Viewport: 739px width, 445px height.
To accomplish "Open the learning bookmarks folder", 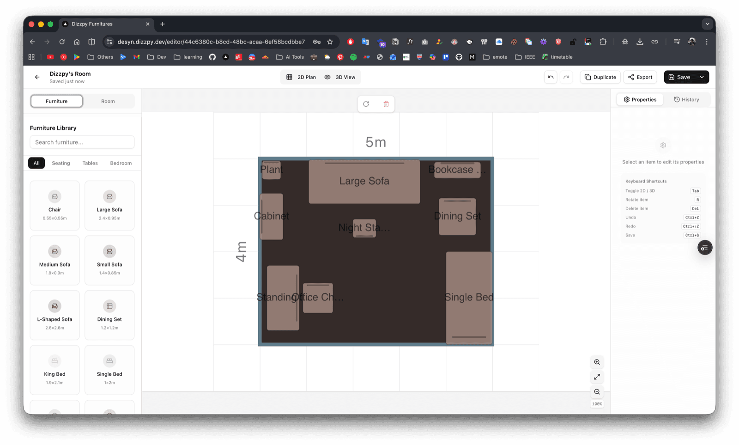I will pyautogui.click(x=188, y=57).
